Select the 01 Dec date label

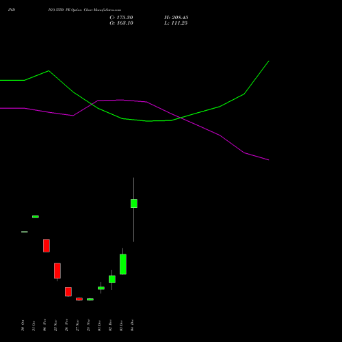[99, 326]
